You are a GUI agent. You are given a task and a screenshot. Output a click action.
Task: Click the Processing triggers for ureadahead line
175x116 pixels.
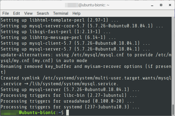coord(67,101)
